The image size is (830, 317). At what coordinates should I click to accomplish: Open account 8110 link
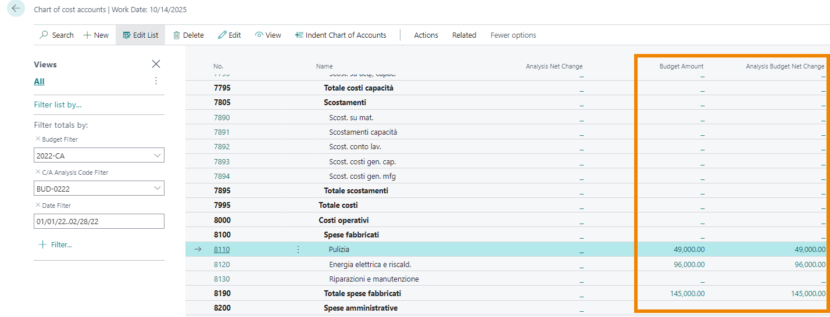[221, 250]
